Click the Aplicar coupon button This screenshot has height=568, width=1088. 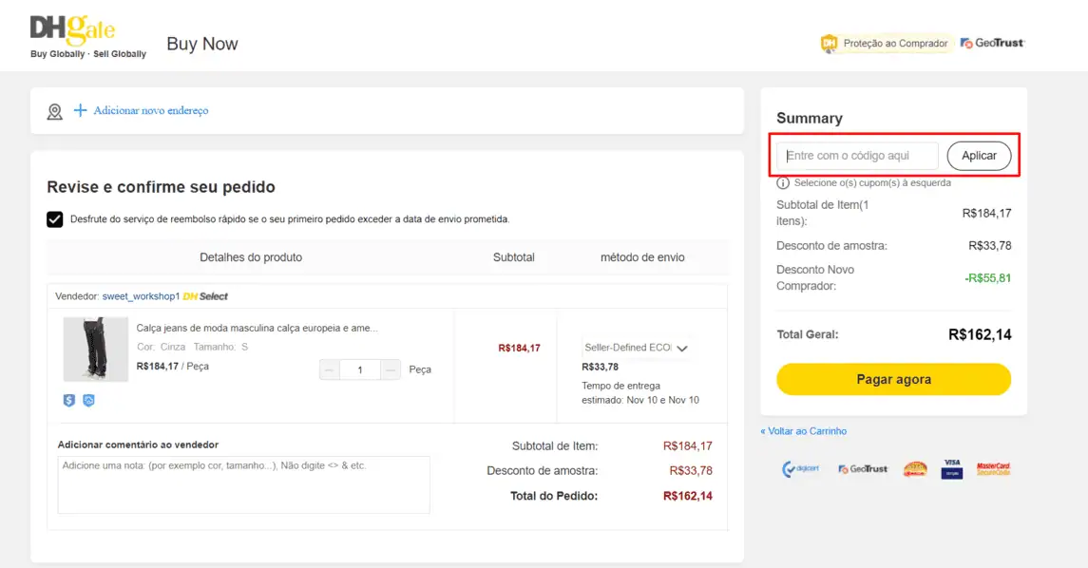pos(979,156)
